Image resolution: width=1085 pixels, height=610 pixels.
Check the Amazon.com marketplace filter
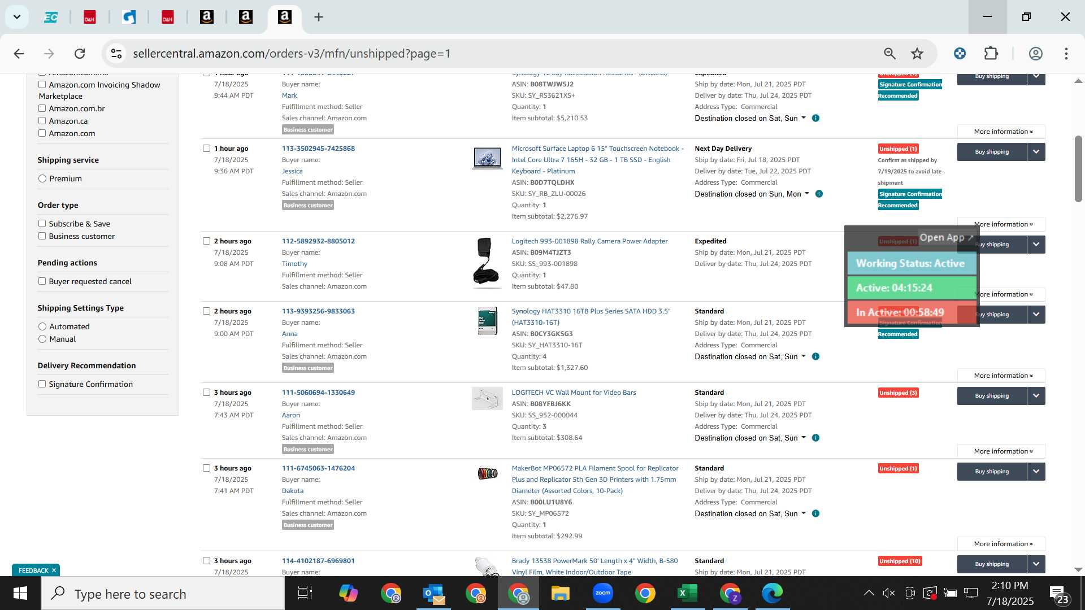pyautogui.click(x=42, y=133)
